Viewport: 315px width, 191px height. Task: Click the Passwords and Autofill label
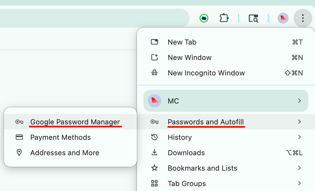point(206,122)
